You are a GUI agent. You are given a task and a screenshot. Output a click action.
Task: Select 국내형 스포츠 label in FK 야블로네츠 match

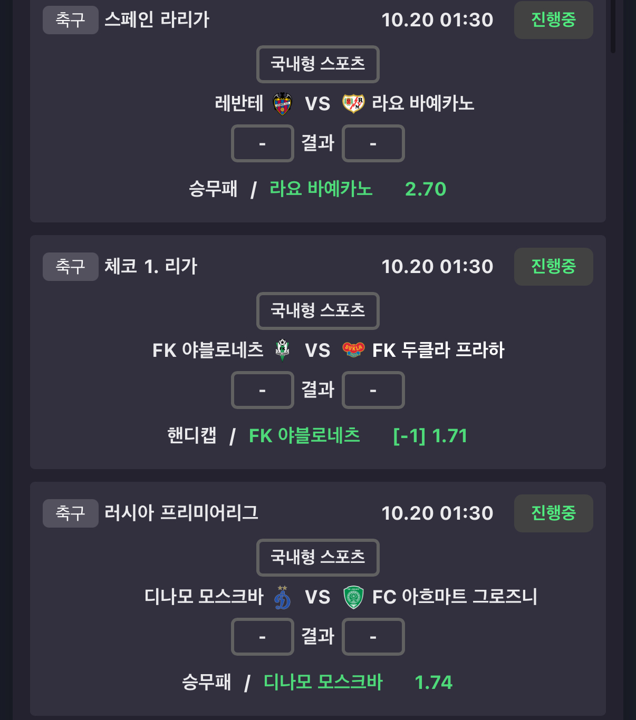pos(317,311)
